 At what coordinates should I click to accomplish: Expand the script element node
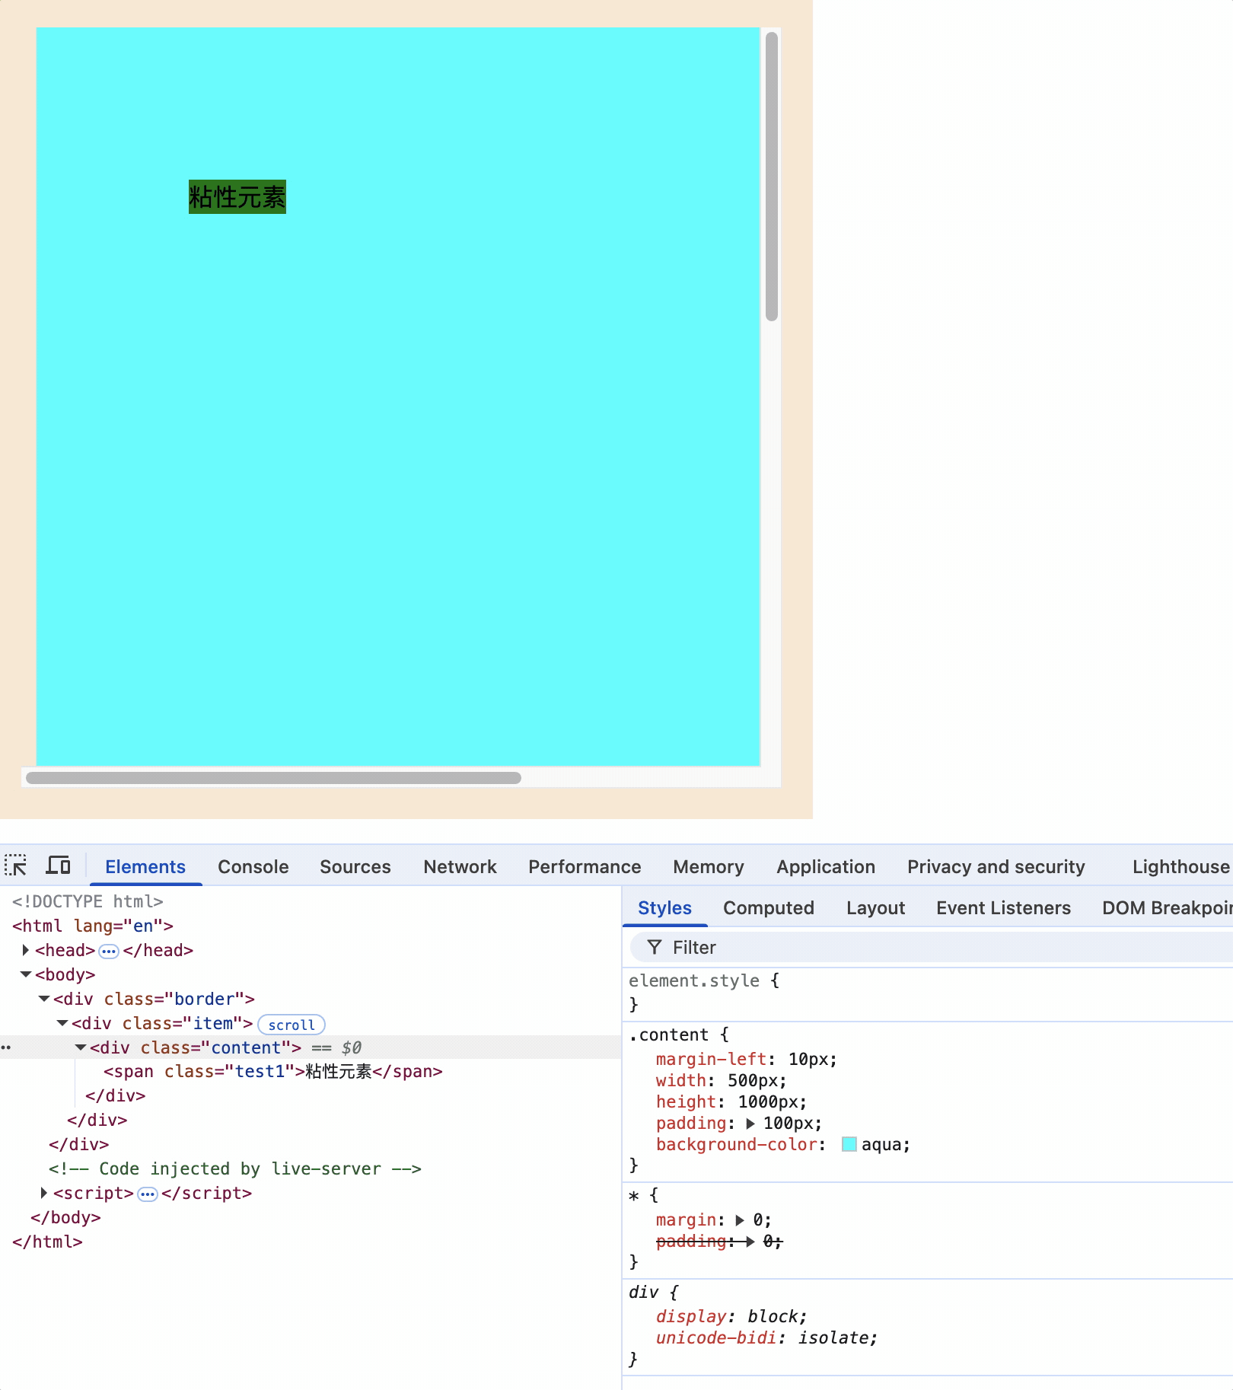43,1193
